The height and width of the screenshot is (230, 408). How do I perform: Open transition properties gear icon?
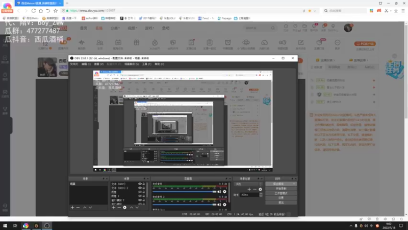[x=260, y=189]
